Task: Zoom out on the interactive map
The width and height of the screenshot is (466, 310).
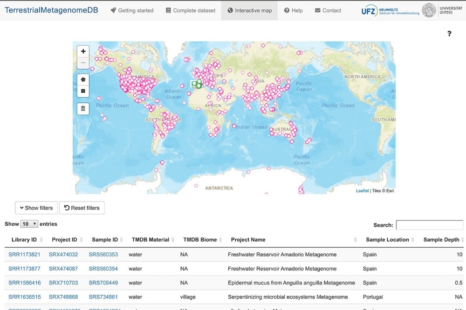Action: coord(83,62)
